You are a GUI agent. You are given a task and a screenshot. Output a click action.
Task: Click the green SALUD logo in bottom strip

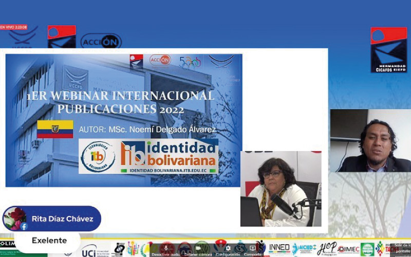coord(367,249)
